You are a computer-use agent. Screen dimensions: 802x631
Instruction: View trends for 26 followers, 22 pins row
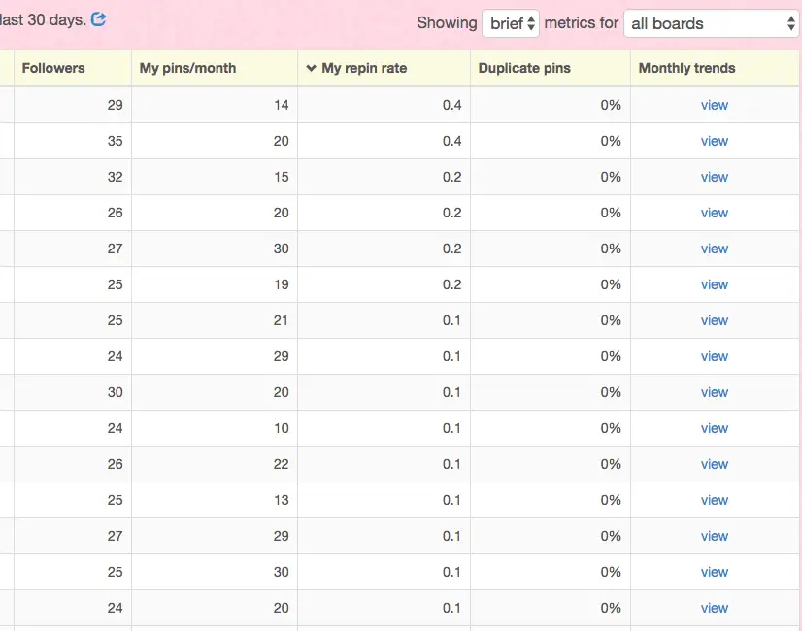714,464
